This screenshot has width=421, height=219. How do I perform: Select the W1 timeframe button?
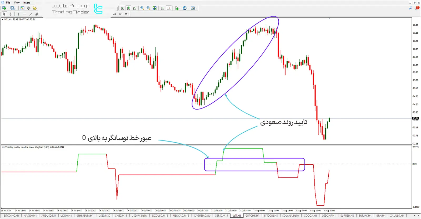(121, 14)
